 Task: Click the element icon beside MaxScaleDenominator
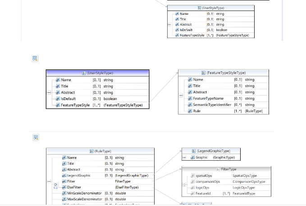point(64,199)
